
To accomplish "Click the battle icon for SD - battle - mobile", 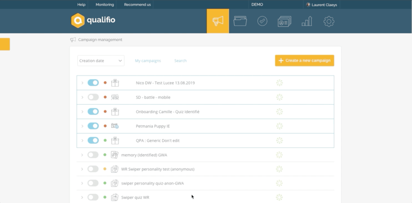I will point(115,97).
